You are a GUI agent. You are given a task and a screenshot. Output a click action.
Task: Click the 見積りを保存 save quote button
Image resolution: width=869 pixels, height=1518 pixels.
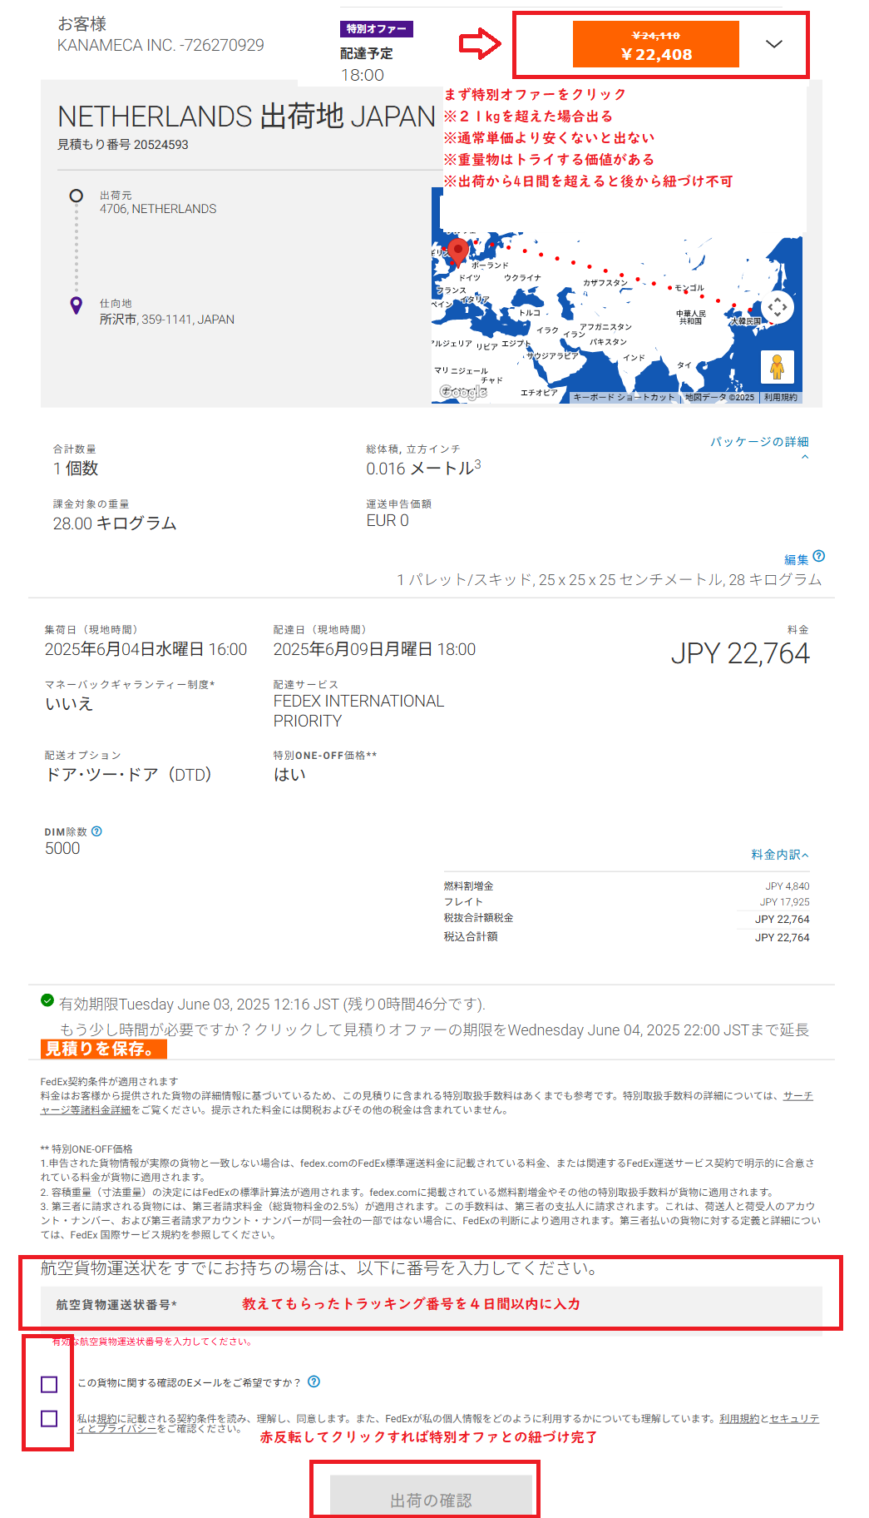coord(103,1049)
